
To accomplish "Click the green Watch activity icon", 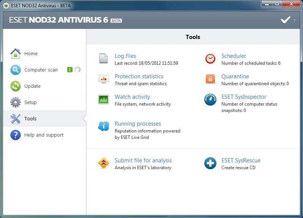I will (103, 100).
